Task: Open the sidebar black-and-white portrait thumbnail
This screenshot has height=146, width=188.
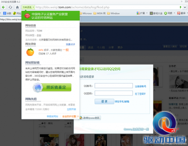Action: click(x=179, y=82)
